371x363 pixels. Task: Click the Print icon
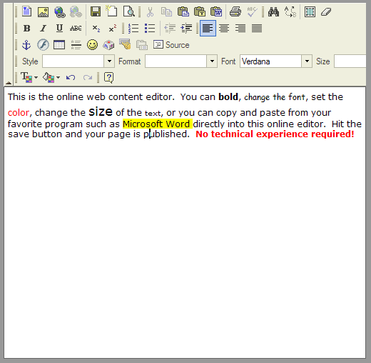tap(235, 11)
